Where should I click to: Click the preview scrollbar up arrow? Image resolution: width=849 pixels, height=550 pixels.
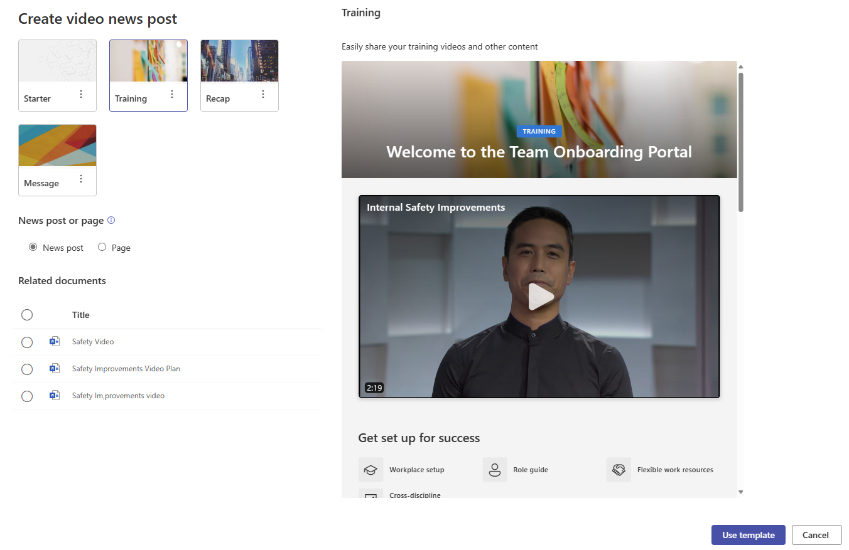[741, 66]
